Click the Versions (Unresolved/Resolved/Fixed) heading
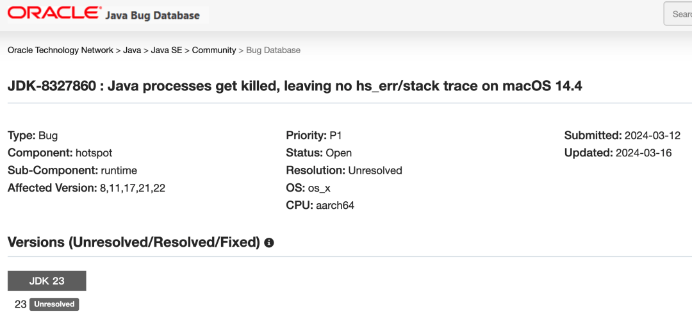The width and height of the screenshot is (692, 314). (133, 242)
